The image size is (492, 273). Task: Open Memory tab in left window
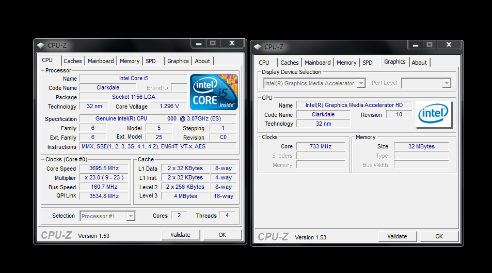coord(130,61)
